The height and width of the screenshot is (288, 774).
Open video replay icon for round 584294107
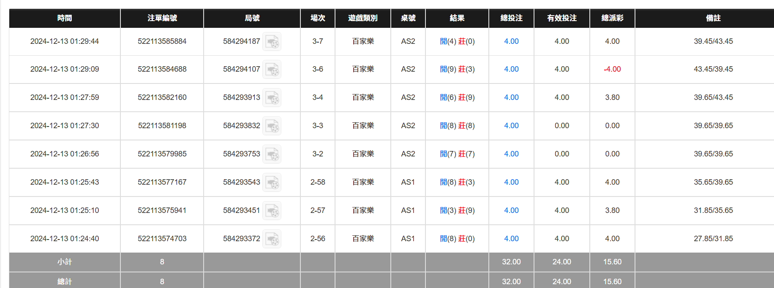(x=272, y=70)
